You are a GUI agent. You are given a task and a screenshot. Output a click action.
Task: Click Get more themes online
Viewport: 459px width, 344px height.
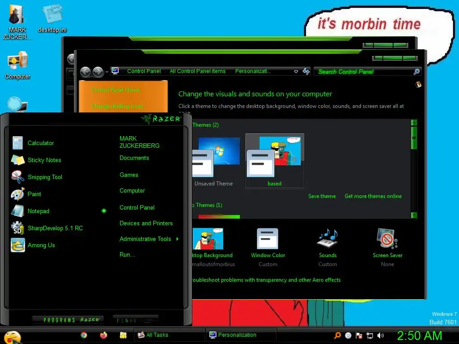(x=373, y=196)
